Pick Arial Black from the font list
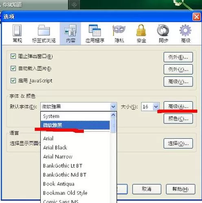 pyautogui.click(x=75, y=148)
